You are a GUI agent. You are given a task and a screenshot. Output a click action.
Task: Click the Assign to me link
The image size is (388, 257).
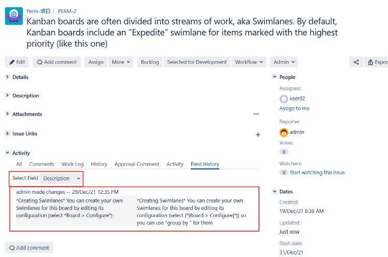pyautogui.click(x=294, y=108)
